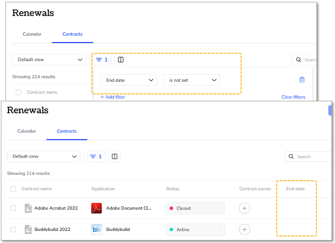The width and height of the screenshot is (335, 243).
Task: Click the Application column header
Action: 103,189
